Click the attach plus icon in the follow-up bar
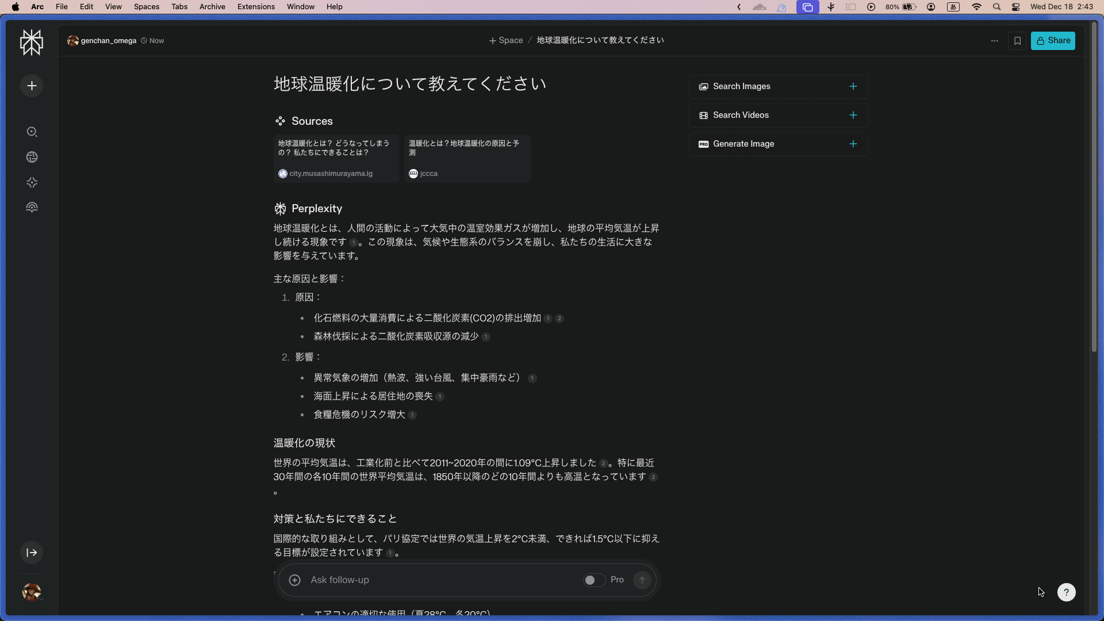 [295, 580]
